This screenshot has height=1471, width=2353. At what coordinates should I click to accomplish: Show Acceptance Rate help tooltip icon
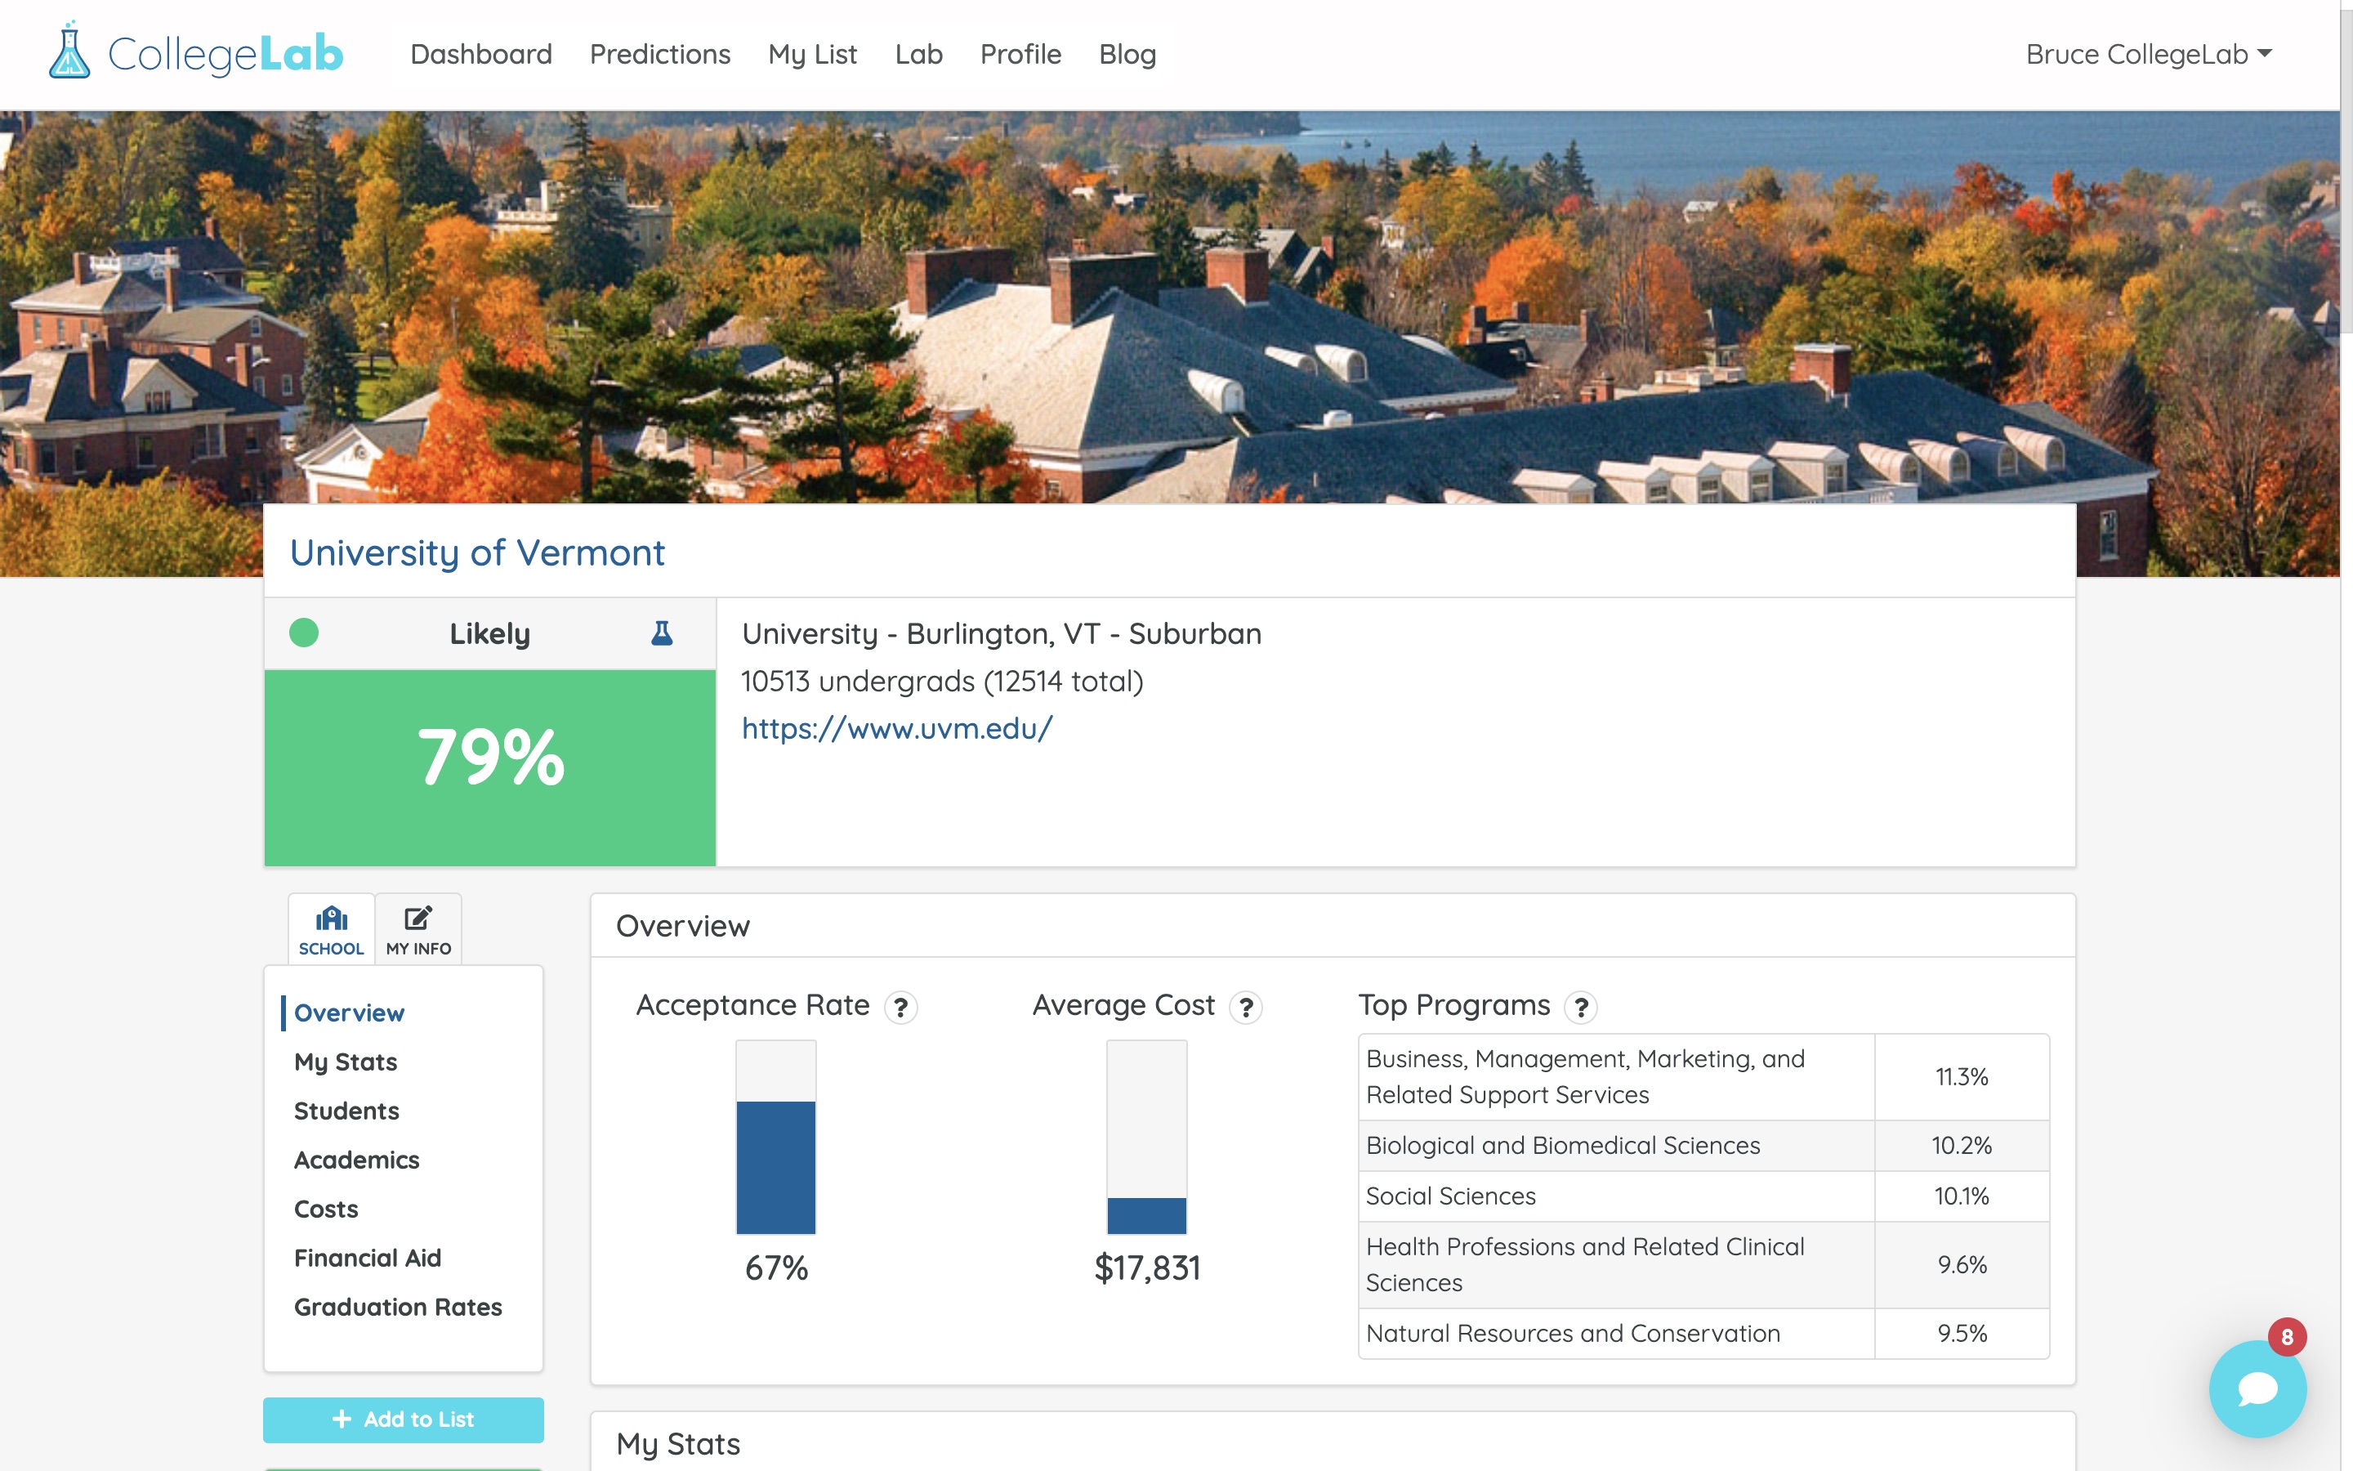click(901, 1007)
